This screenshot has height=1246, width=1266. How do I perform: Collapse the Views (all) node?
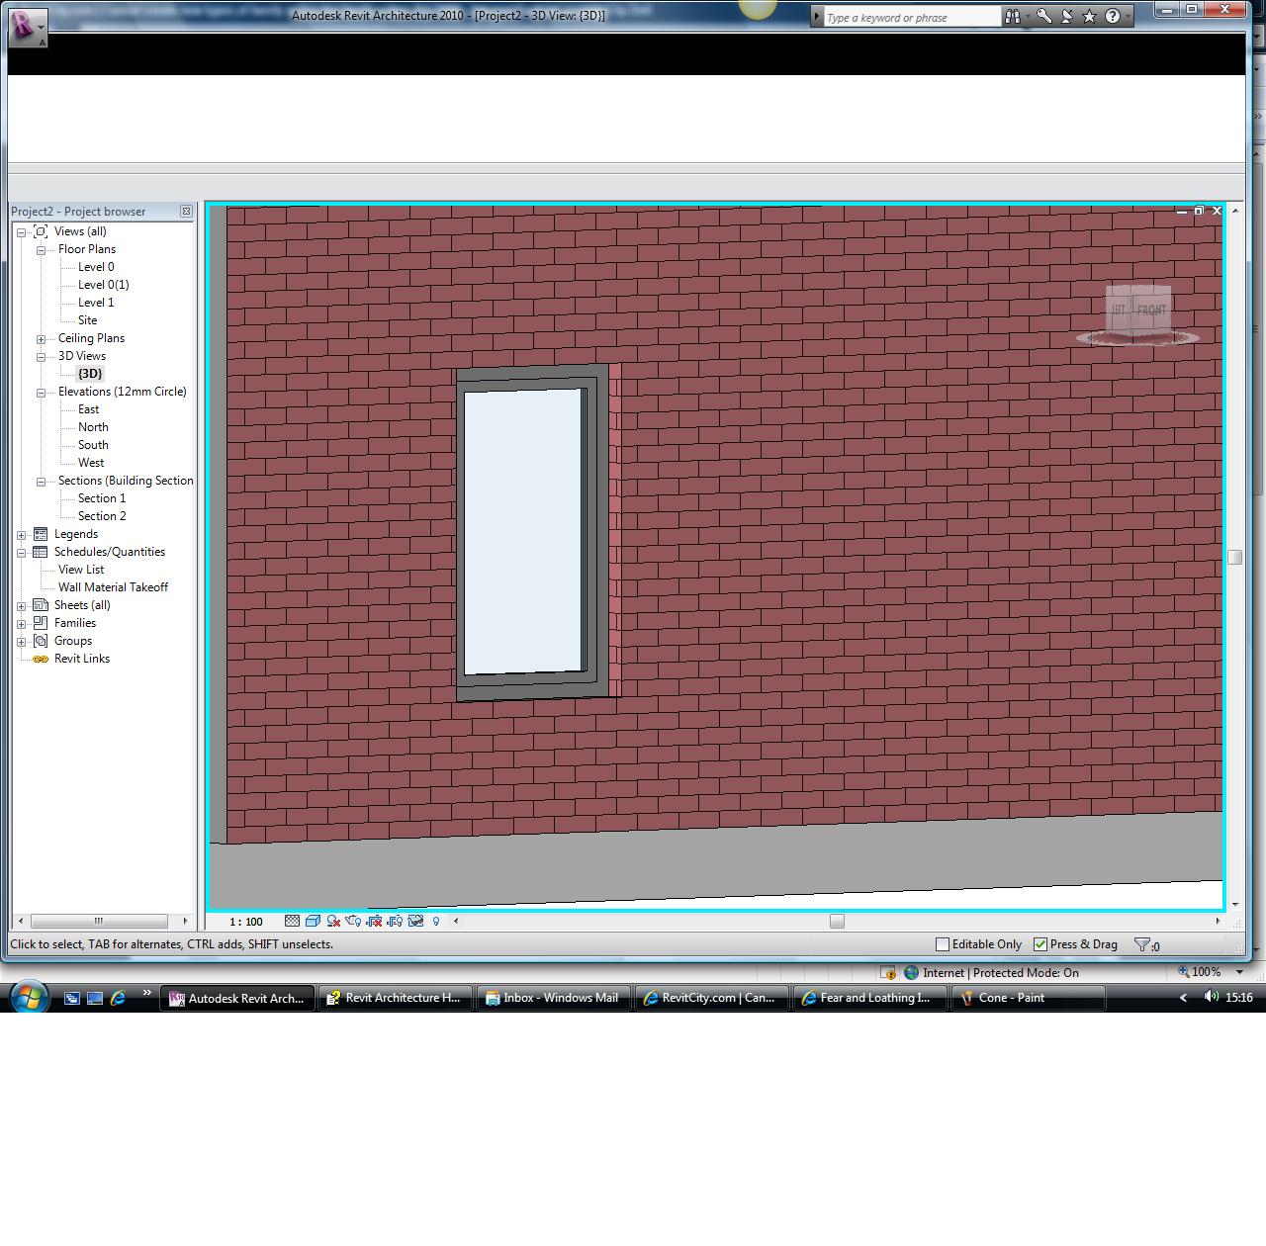click(21, 232)
